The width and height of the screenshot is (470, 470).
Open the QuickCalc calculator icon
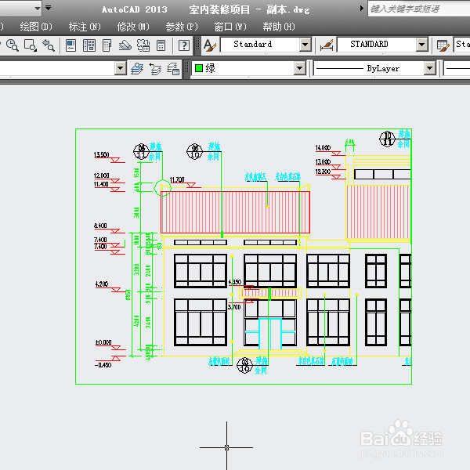tap(161, 45)
